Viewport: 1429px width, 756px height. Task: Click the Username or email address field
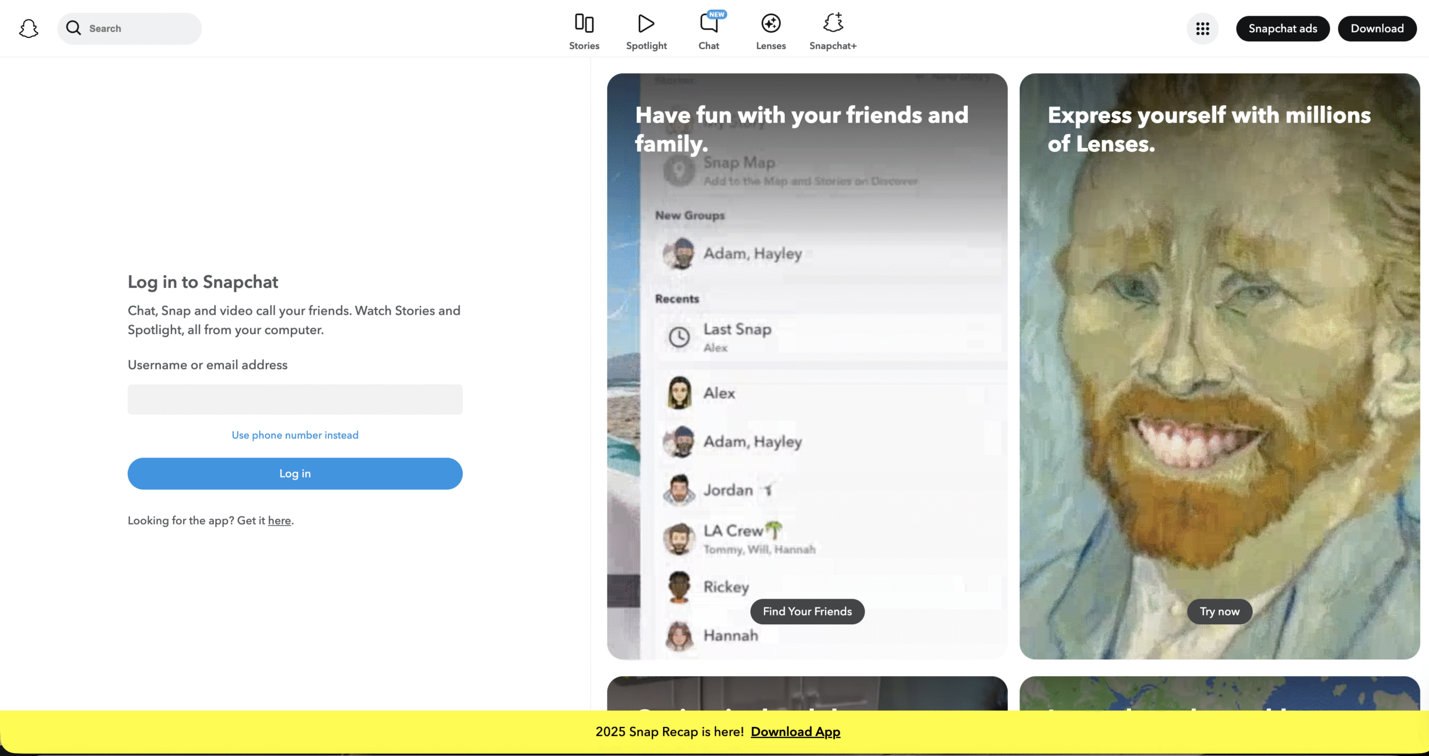(x=295, y=399)
